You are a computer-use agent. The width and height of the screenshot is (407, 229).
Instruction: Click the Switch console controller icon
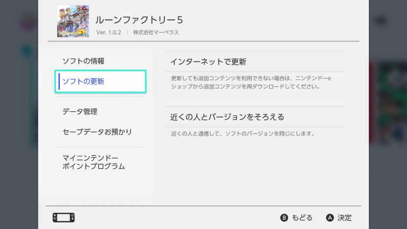pos(64,217)
